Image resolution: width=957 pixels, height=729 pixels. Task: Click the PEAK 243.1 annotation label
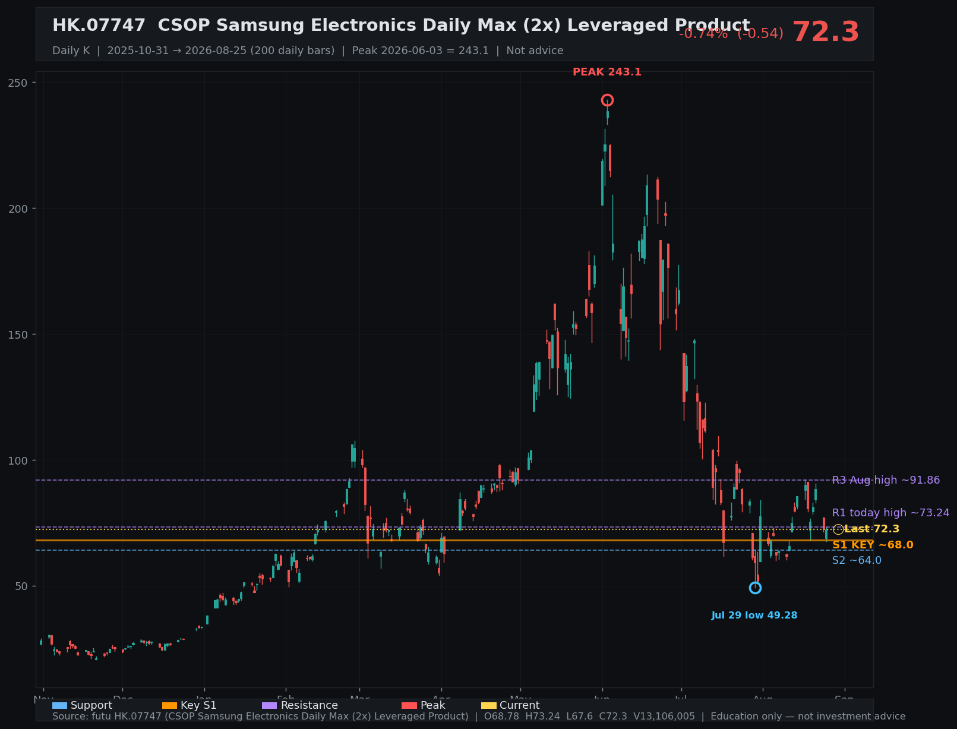pyautogui.click(x=607, y=72)
